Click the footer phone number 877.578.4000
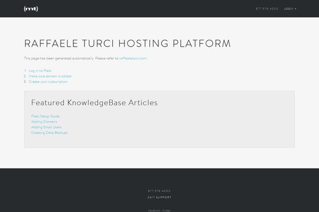 (159, 191)
